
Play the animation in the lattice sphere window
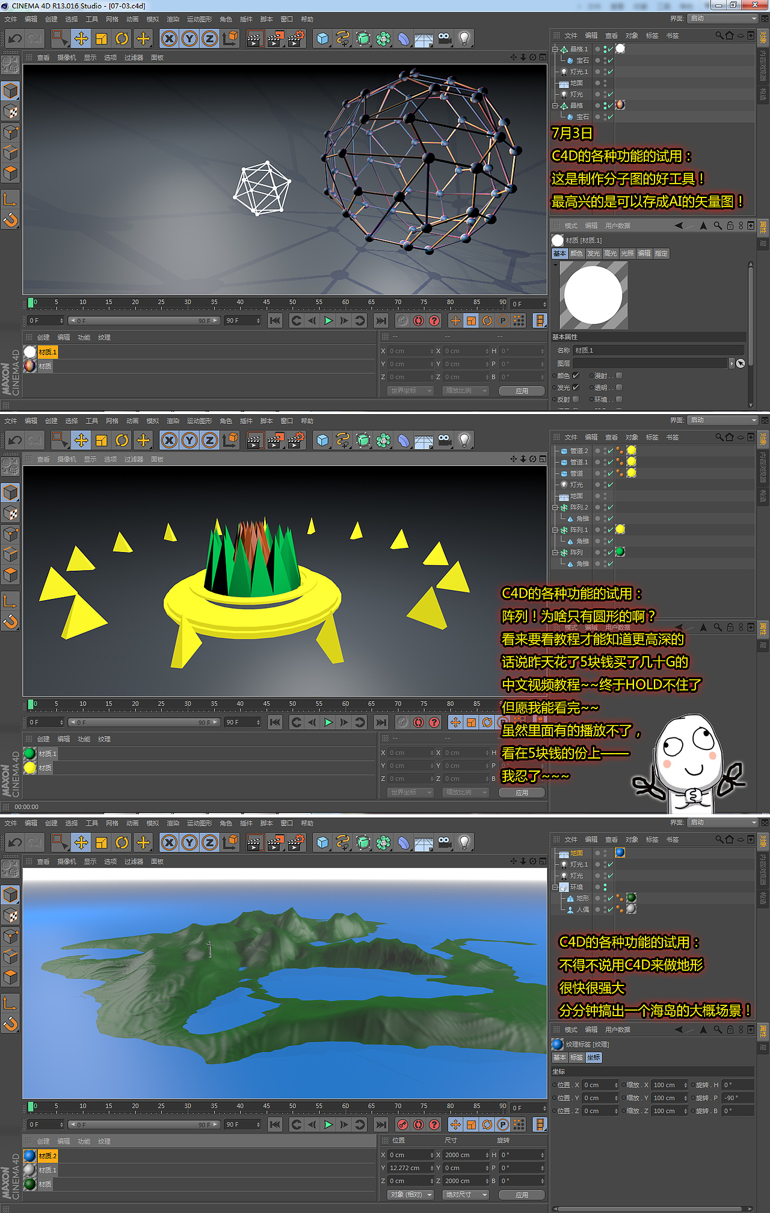click(328, 321)
